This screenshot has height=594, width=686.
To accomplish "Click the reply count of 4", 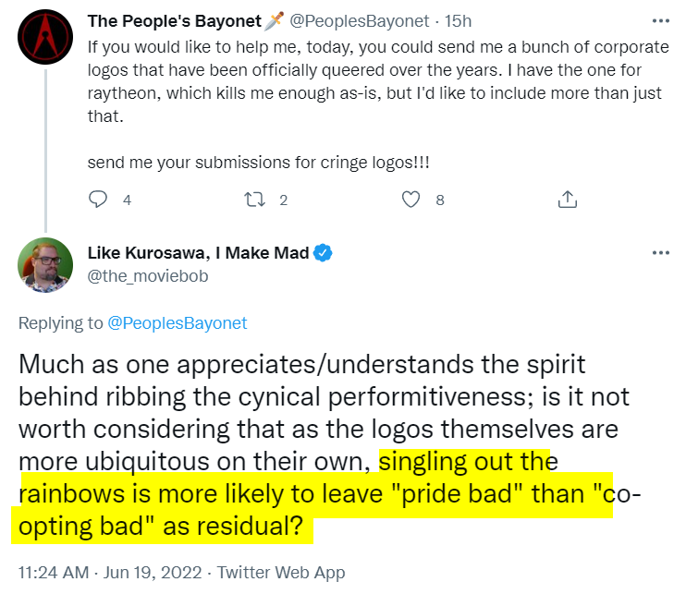I will click(x=127, y=200).
